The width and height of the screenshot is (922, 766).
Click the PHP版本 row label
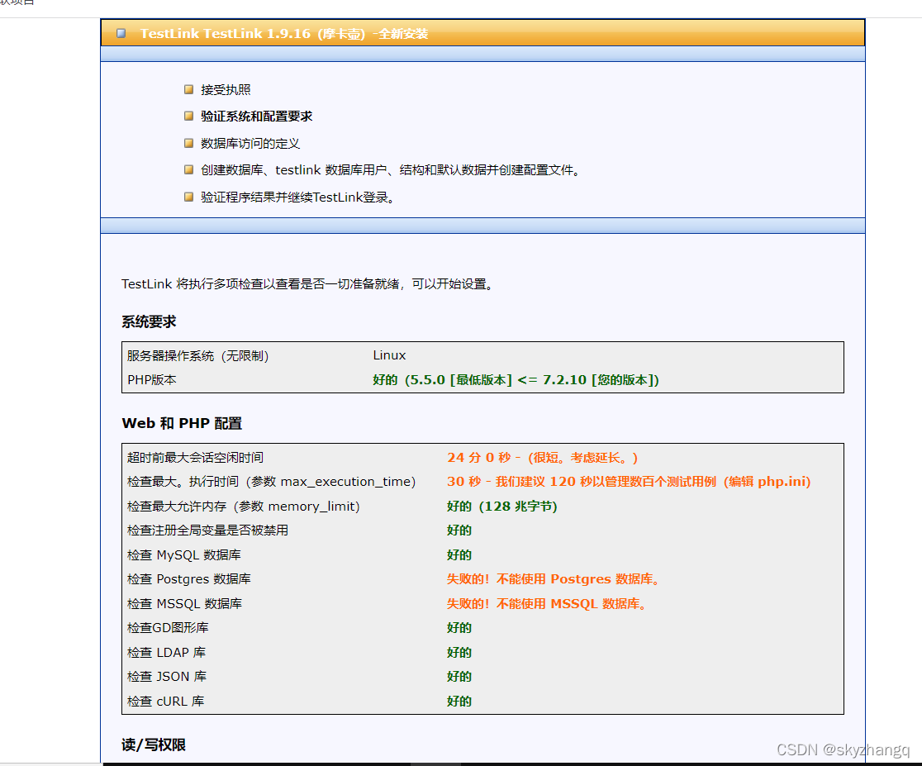152,380
